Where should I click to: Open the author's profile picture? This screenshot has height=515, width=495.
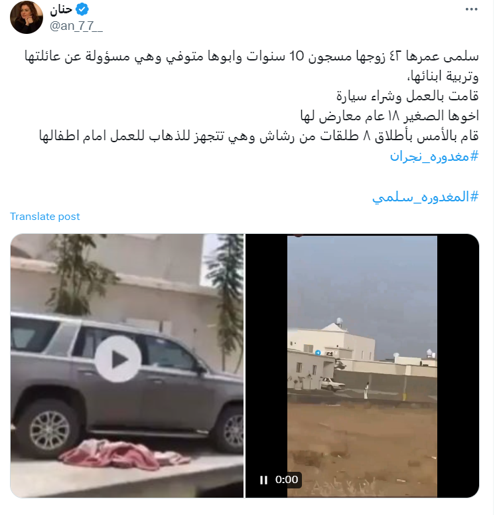tap(27, 17)
